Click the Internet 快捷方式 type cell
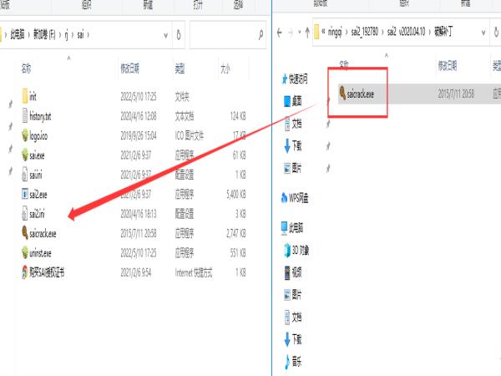 pos(194,272)
